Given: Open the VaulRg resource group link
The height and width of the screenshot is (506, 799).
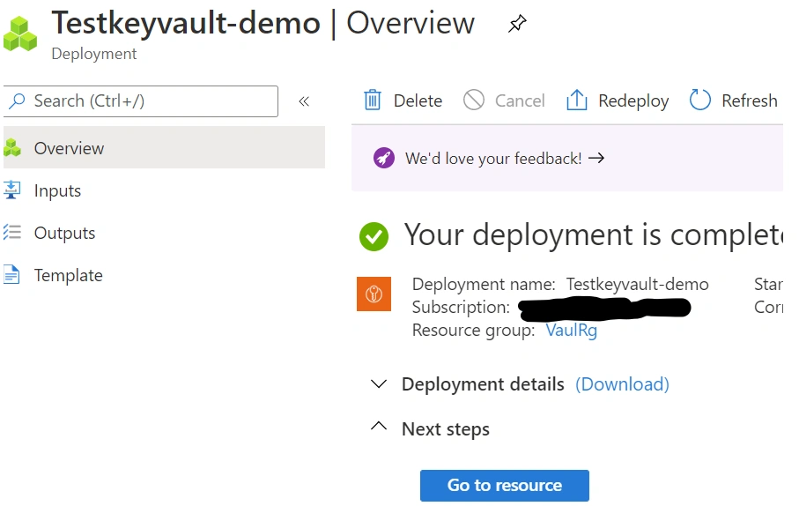Looking at the screenshot, I should (x=571, y=331).
